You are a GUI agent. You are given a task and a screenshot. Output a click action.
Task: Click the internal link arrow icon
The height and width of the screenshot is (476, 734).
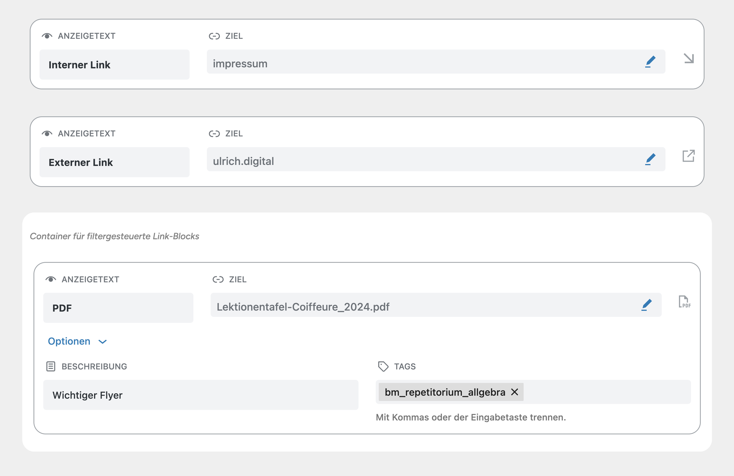coord(689,58)
